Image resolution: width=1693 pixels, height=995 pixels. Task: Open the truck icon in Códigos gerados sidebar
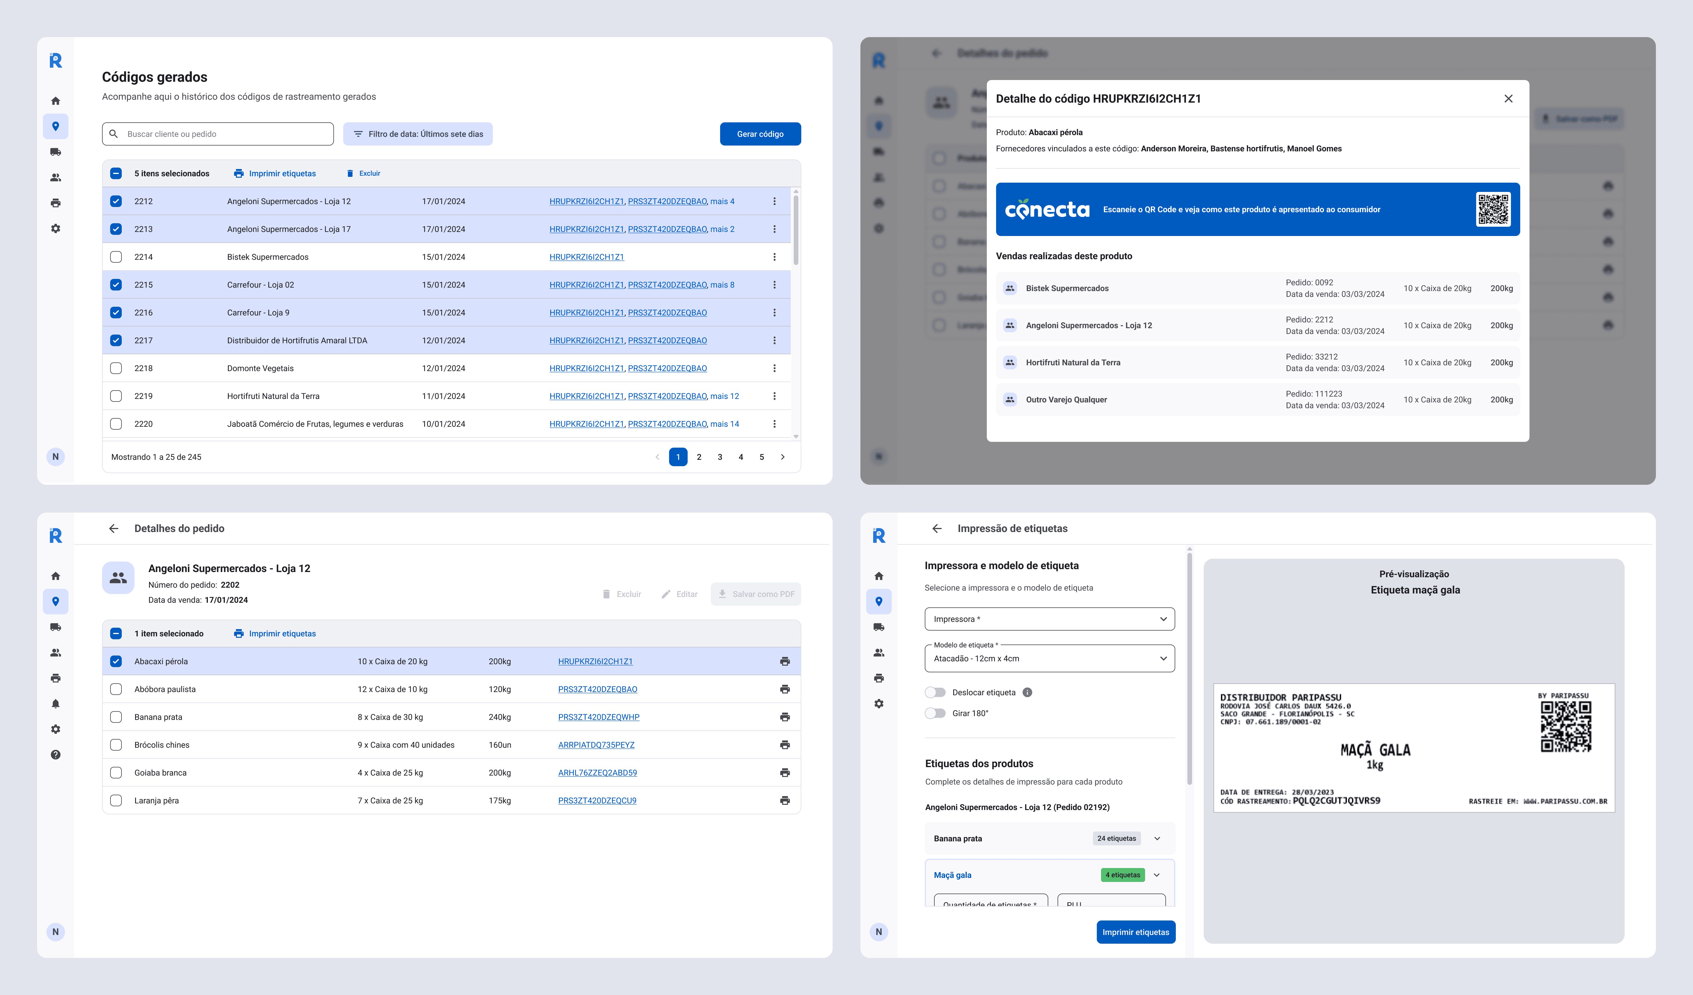tap(56, 152)
